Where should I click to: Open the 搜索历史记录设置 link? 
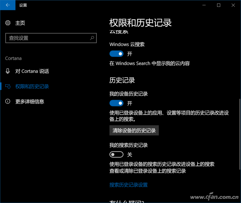(x=128, y=185)
